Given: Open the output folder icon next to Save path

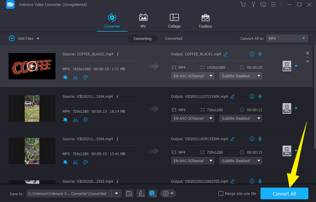Looking at the screenshot, I should [x=129, y=193].
